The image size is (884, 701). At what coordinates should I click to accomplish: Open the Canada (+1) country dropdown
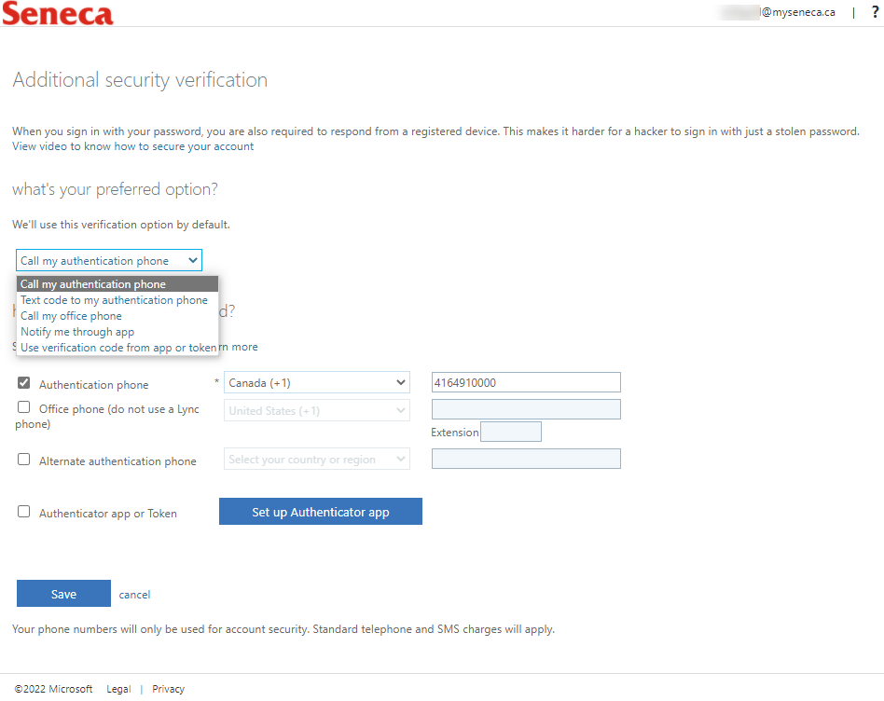pyautogui.click(x=317, y=382)
